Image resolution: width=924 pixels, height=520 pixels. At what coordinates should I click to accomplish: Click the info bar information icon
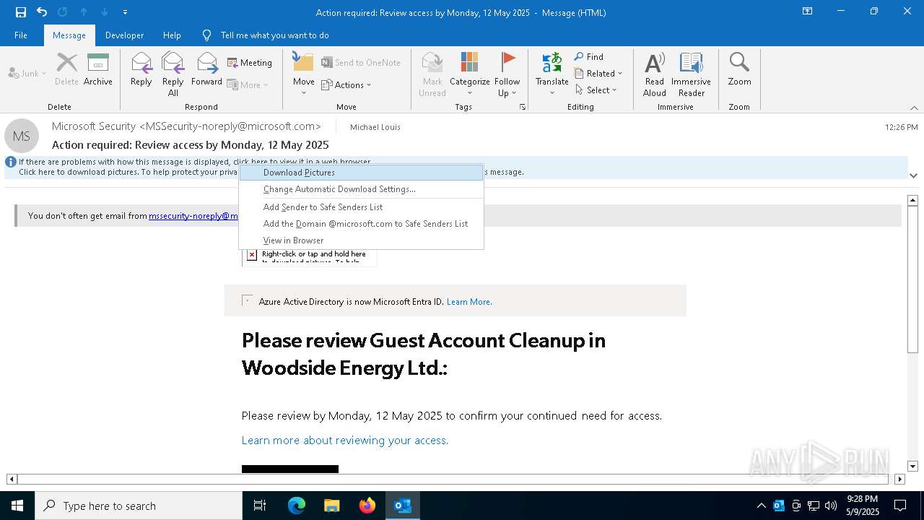point(11,162)
